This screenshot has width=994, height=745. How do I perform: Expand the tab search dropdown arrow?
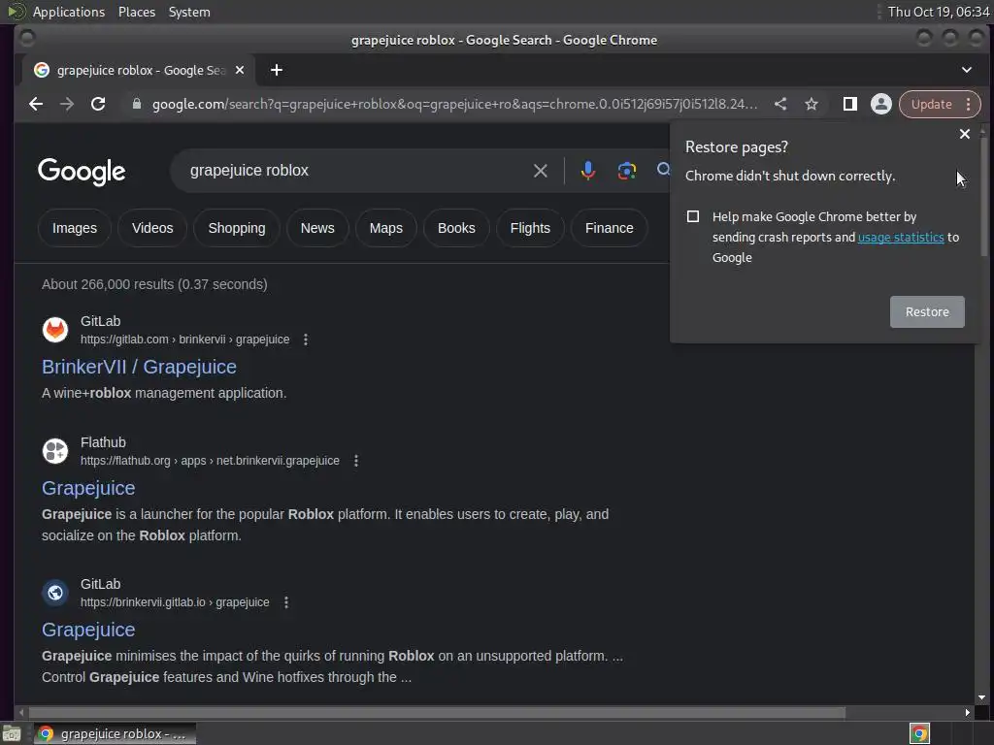point(966,70)
